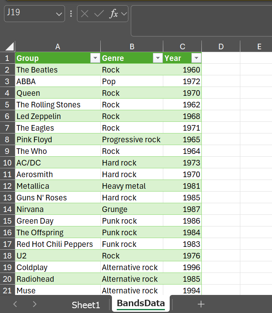272x313 pixels.
Task: Add a new sheet with plus icon
Action: pos(201,304)
